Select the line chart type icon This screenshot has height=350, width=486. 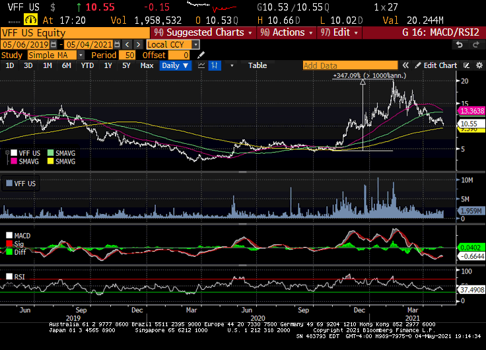[x=201, y=65]
